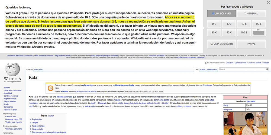Choose the 20 € donation amount

coord(259,24)
